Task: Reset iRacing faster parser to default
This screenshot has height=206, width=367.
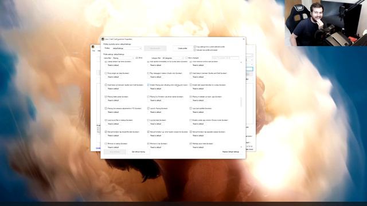Action: point(114,101)
